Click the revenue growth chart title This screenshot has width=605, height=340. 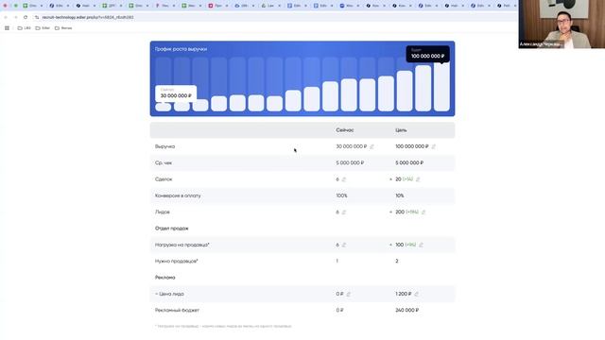(x=181, y=49)
